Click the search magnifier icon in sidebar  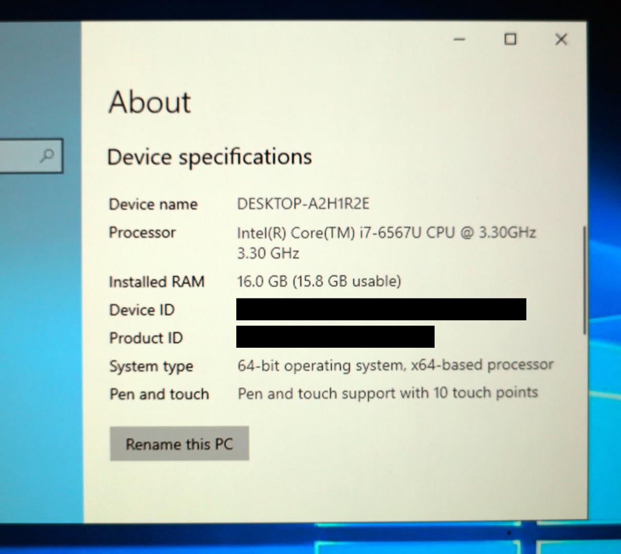point(47,155)
